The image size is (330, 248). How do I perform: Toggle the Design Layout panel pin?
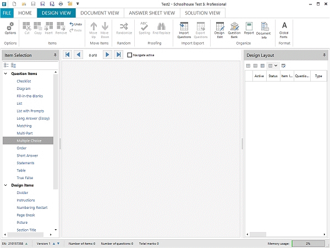(x=324, y=55)
